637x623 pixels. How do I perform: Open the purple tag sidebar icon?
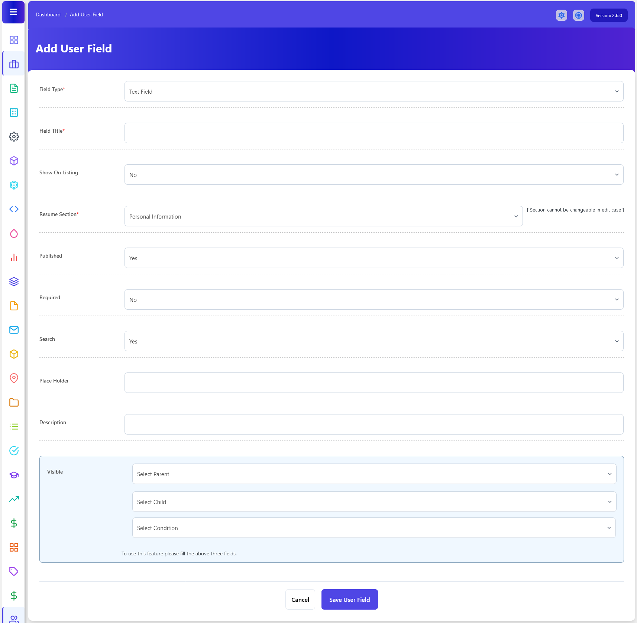coord(14,571)
